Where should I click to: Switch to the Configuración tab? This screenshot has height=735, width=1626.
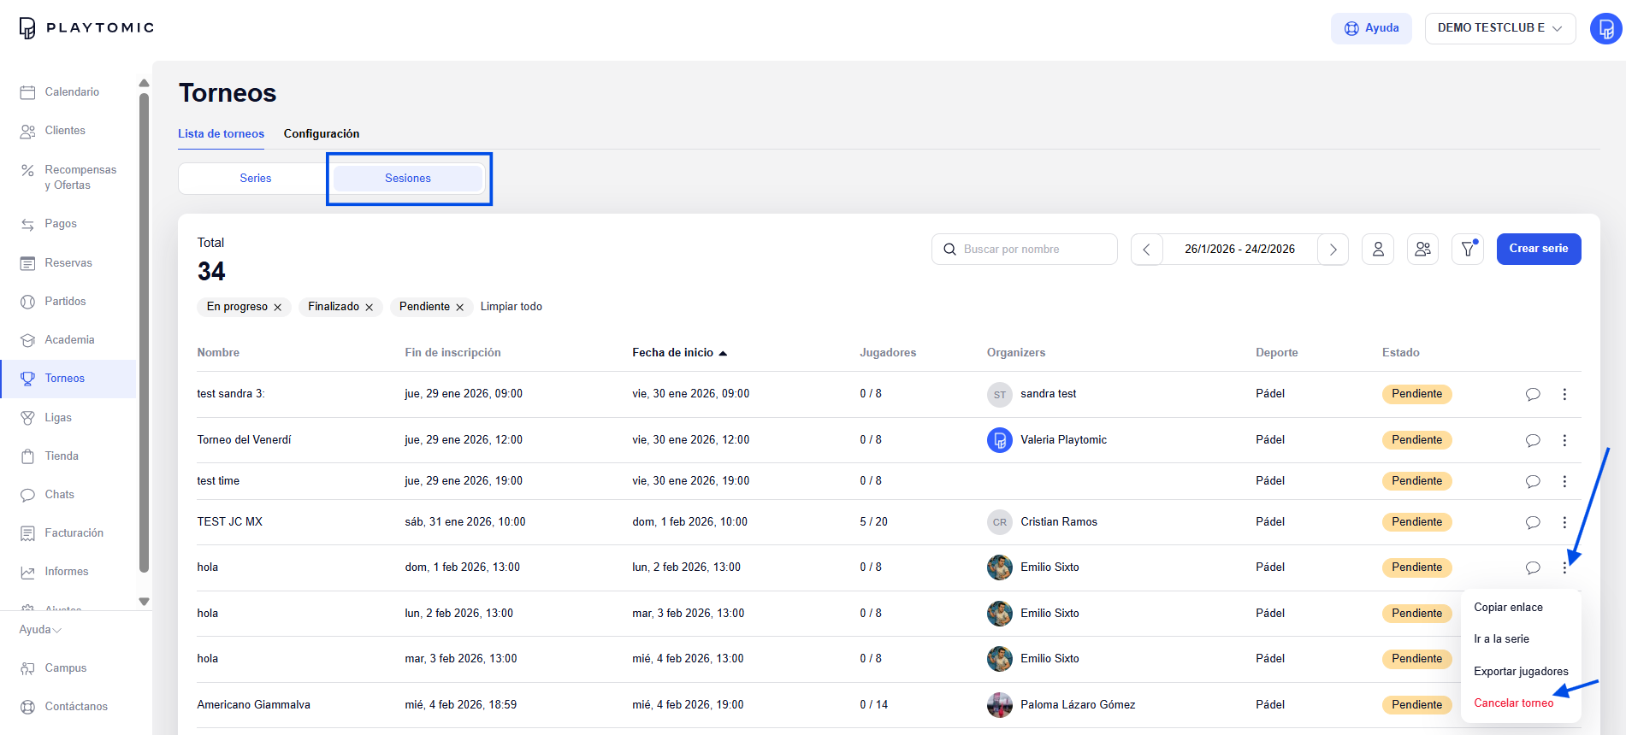pos(322,133)
